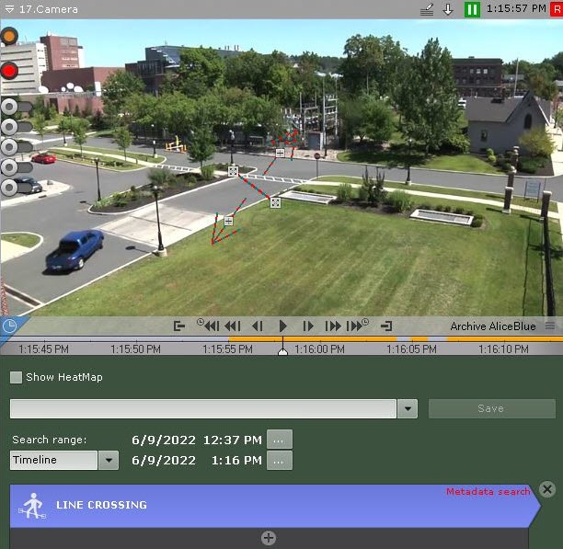Enable the Show HeatMap checkbox
Viewport: 563px width, 549px height.
point(17,377)
